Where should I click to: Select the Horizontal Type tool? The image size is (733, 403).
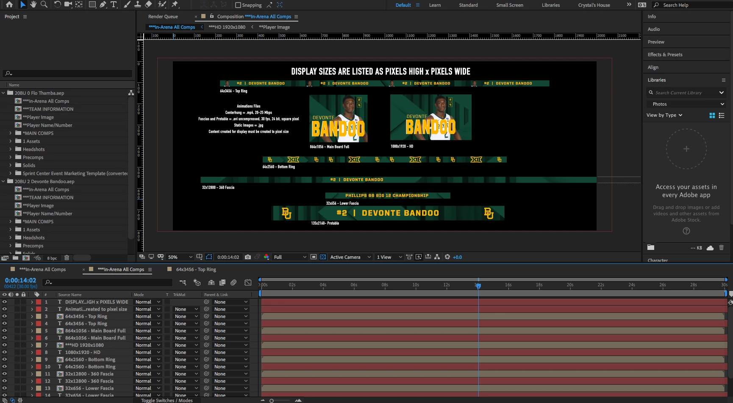(x=114, y=4)
